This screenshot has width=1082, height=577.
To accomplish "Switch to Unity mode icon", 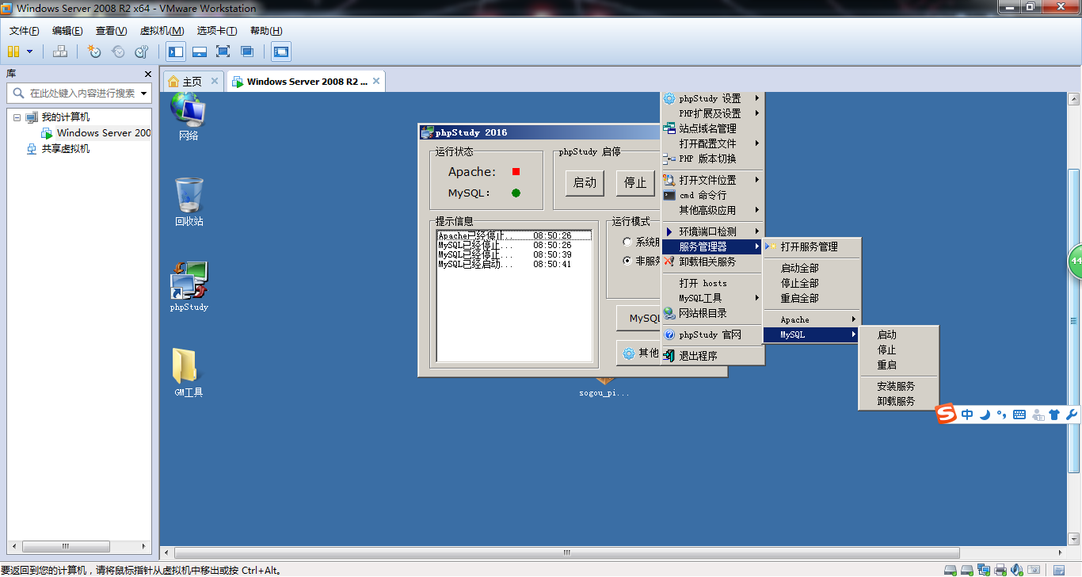I will click(247, 52).
